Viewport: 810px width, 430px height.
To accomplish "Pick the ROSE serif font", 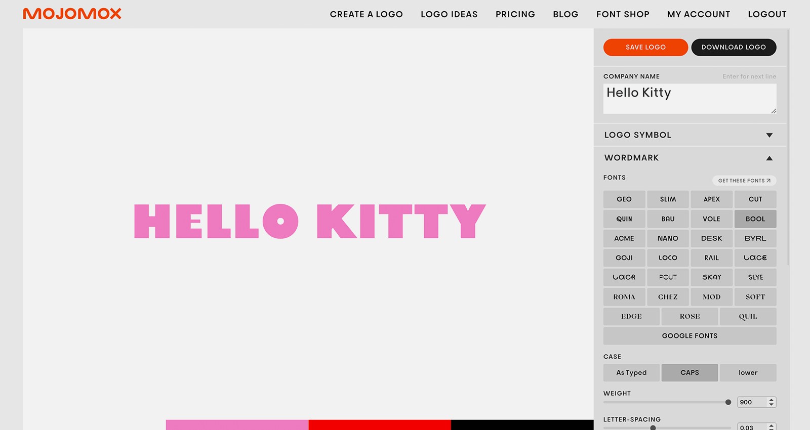I will (690, 316).
